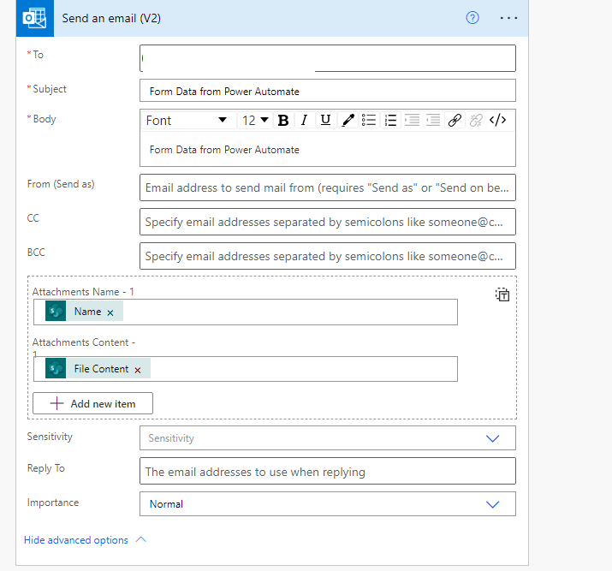Insert a numbered list

tap(390, 121)
